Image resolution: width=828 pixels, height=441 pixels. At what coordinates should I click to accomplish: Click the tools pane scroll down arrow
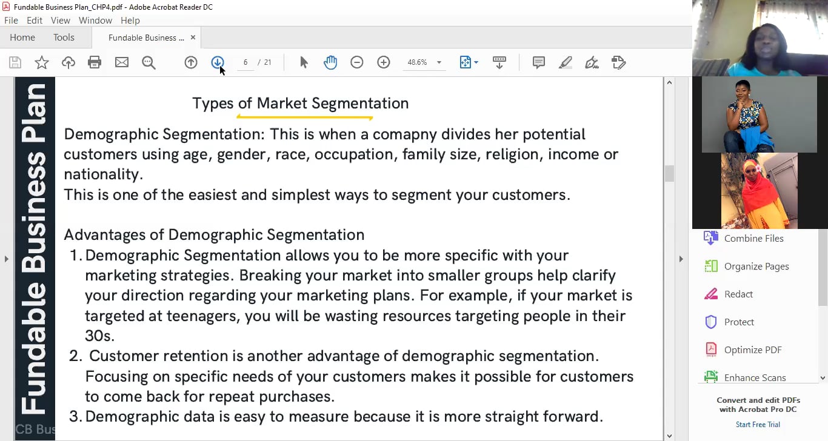(823, 377)
